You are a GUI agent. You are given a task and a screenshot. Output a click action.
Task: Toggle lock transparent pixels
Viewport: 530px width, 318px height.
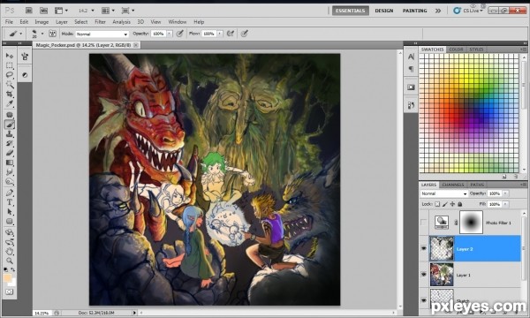tap(437, 204)
